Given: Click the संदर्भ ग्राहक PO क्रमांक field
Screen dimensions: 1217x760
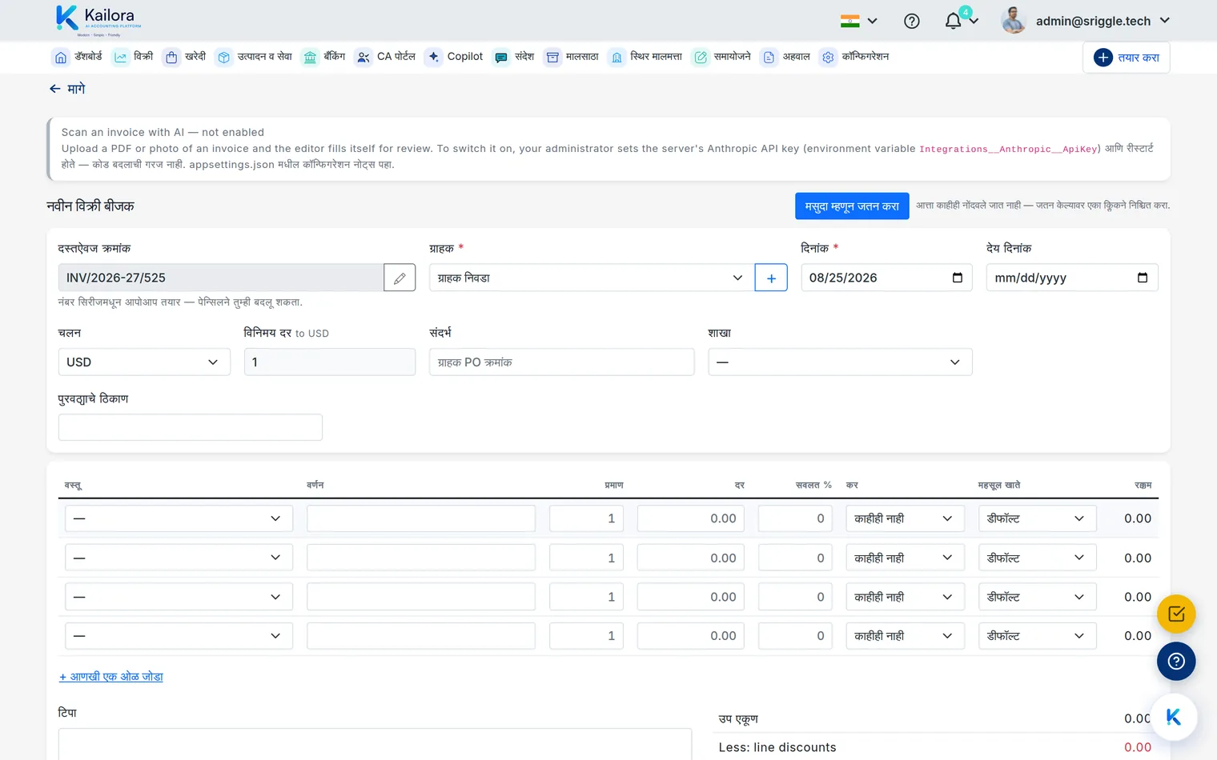Looking at the screenshot, I should [561, 362].
